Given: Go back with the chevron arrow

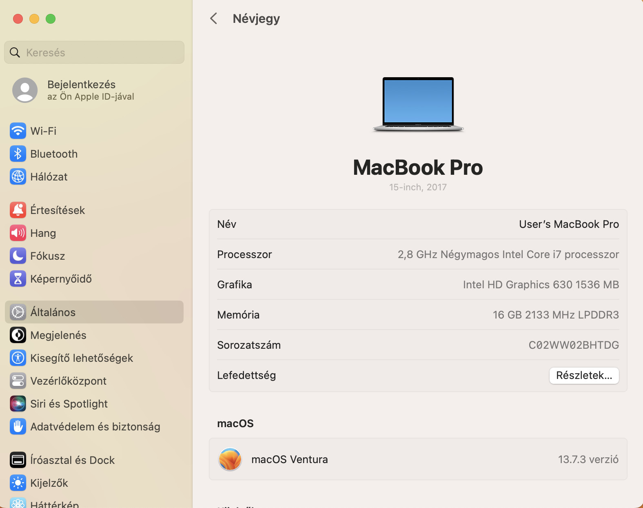Looking at the screenshot, I should point(213,18).
